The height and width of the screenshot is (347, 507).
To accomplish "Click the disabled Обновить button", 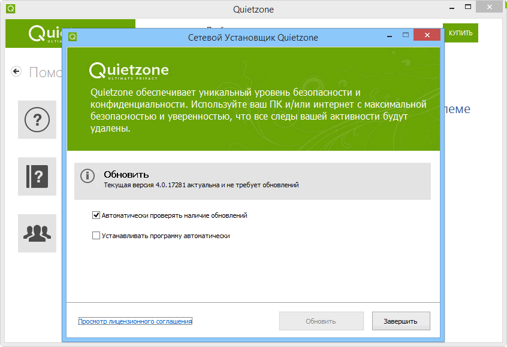I will tap(321, 321).
